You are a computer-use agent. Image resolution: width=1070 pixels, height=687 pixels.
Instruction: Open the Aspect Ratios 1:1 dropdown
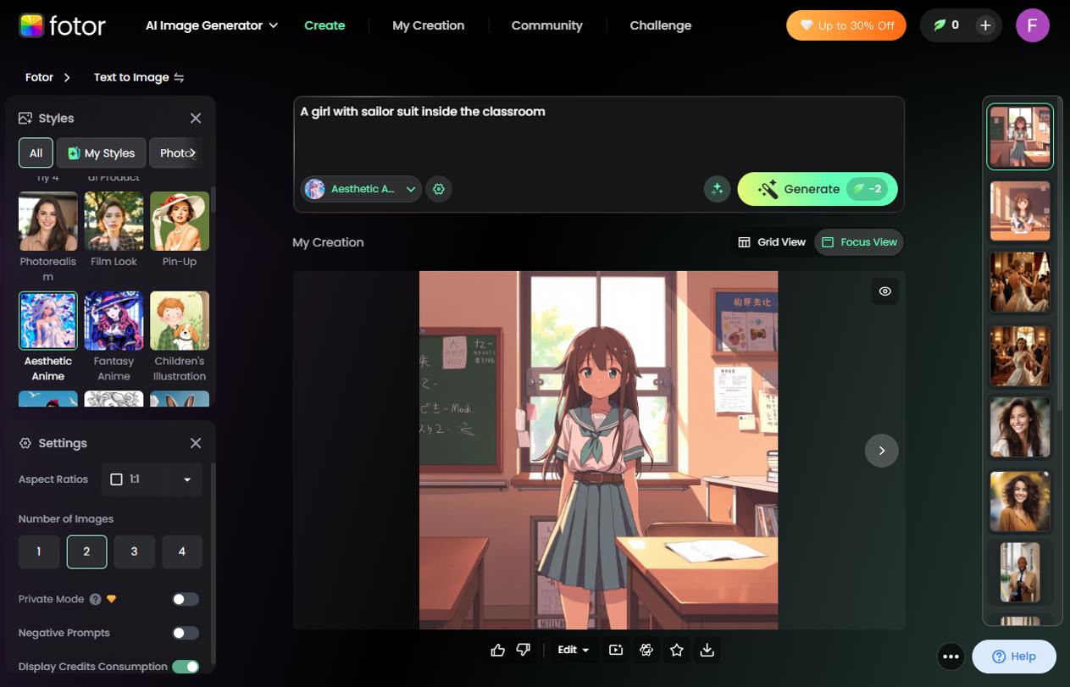click(x=152, y=479)
